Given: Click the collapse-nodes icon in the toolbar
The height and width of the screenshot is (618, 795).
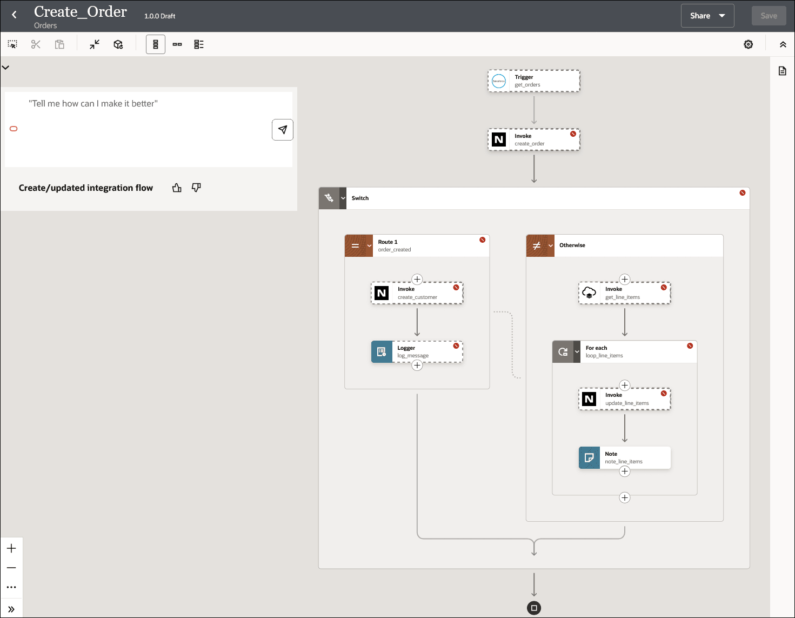Looking at the screenshot, I should pos(94,44).
